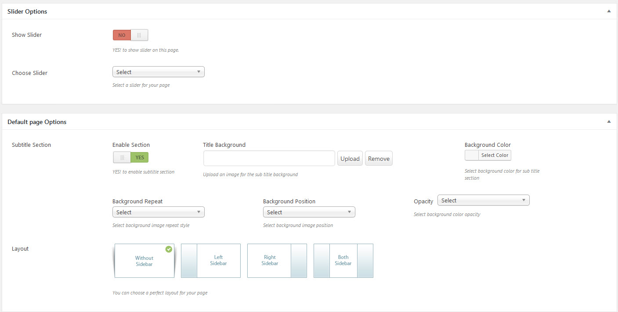618x312 pixels.
Task: Collapse the Slider Options panel arrow
Action: pyautogui.click(x=609, y=11)
